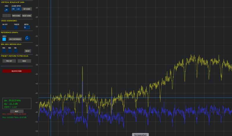Screen dimensions: 232x136
Task: Enable Freeze for video averaging
Action: click(16, 28)
